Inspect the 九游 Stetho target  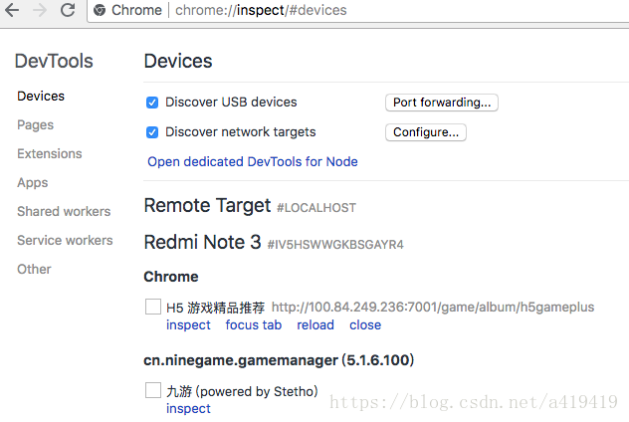point(188,408)
